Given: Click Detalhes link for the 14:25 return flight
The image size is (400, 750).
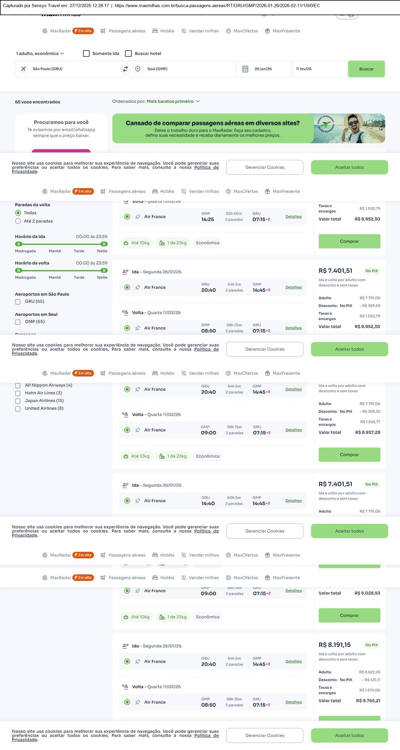Looking at the screenshot, I should coord(293,217).
